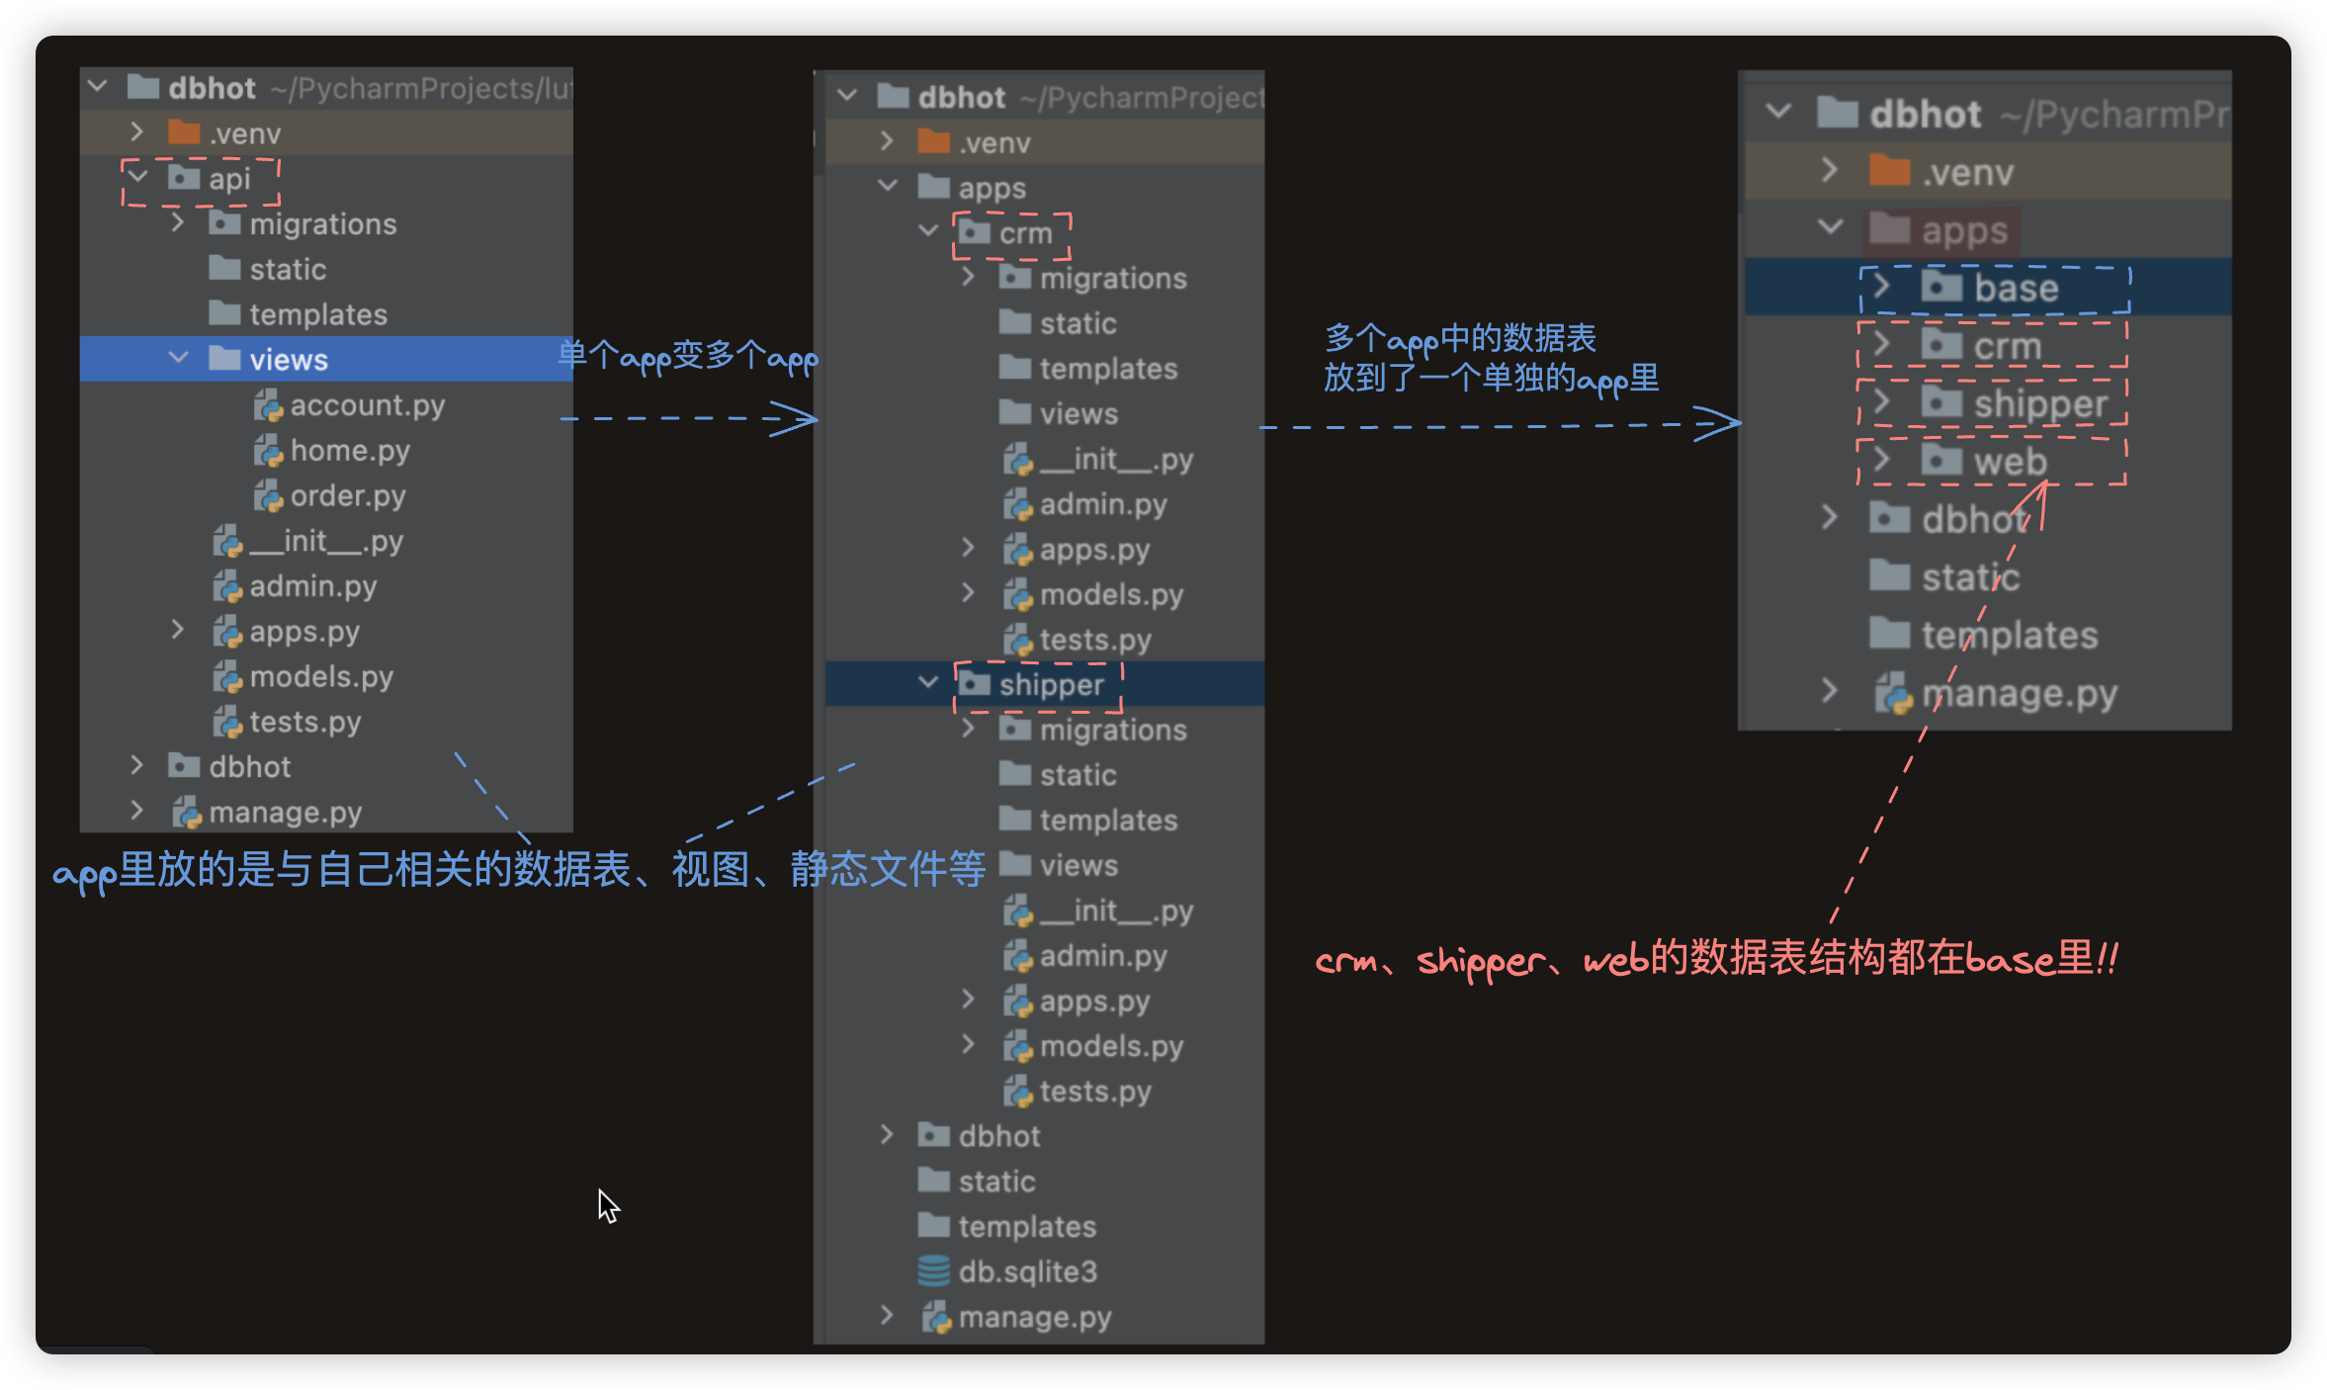Select root dbhot project in middle panel

(x=961, y=97)
